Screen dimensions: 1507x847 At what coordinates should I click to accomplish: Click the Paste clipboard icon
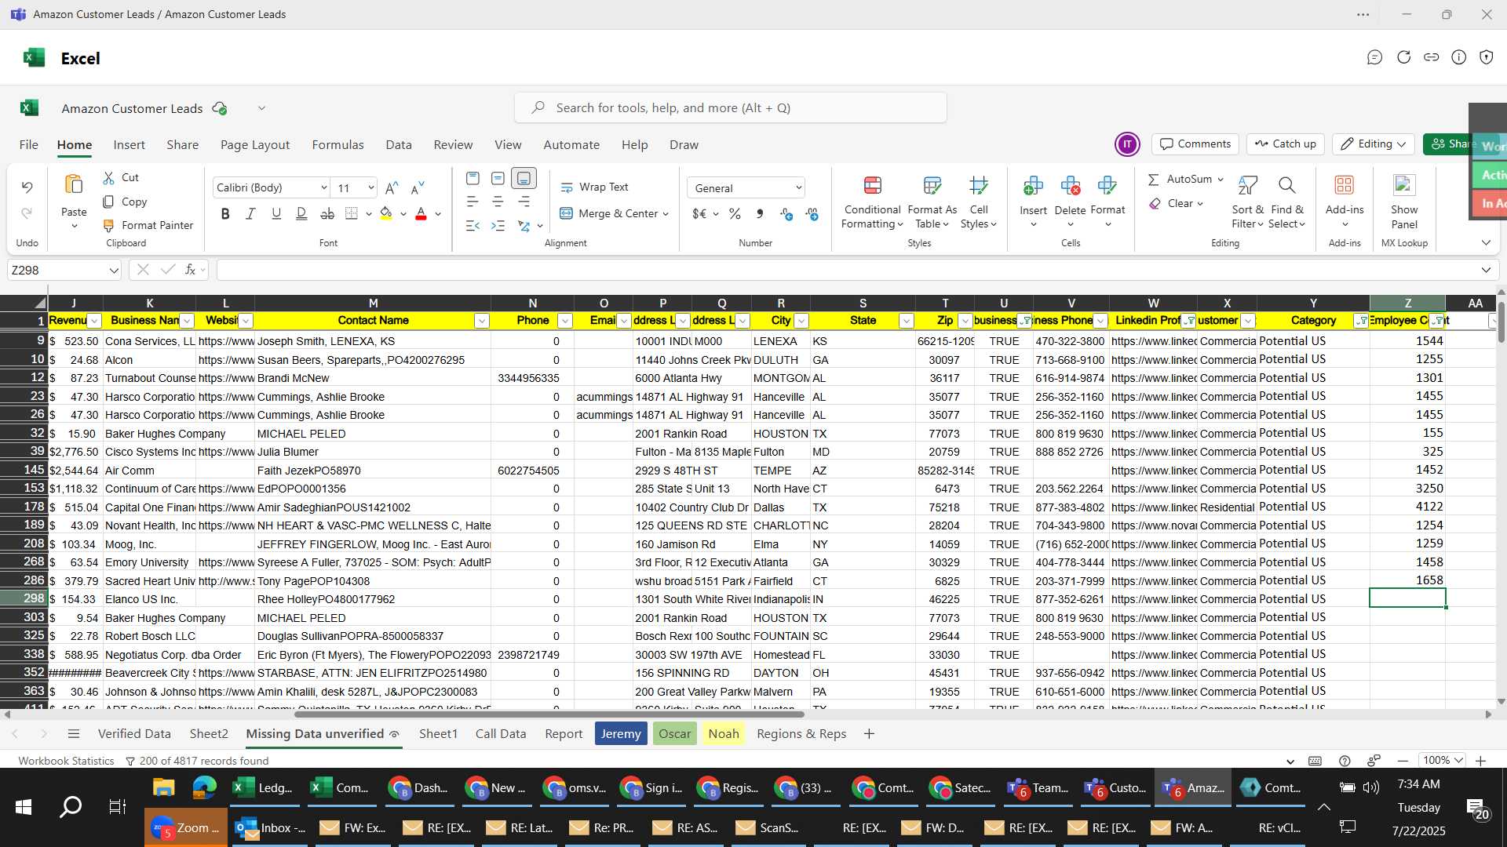(x=74, y=185)
